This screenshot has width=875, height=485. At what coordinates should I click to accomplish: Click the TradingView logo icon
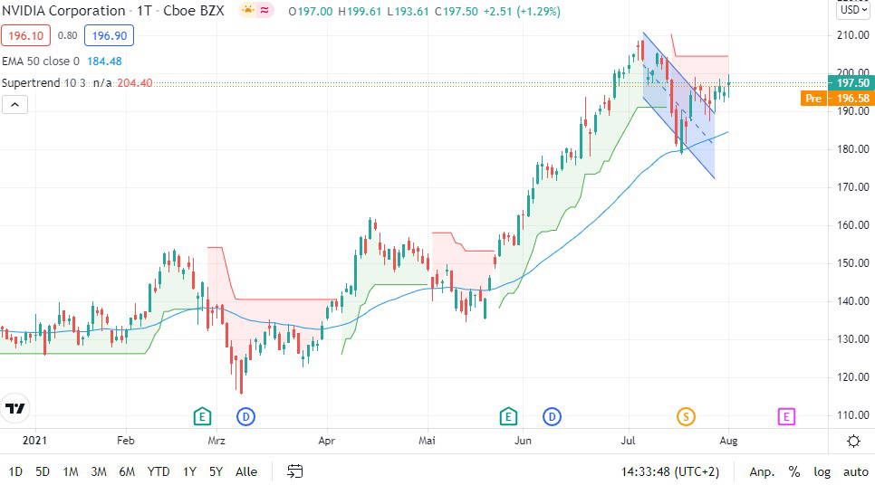(x=15, y=409)
